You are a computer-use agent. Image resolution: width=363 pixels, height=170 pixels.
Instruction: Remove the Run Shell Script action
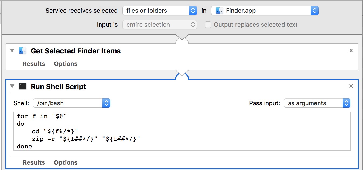click(x=351, y=86)
